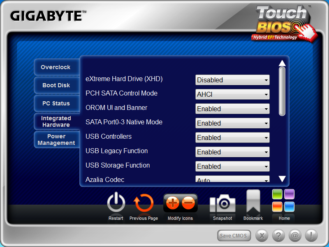This screenshot has height=247, width=329.
Task: Click the scrollbar down arrow
Action: point(282,179)
